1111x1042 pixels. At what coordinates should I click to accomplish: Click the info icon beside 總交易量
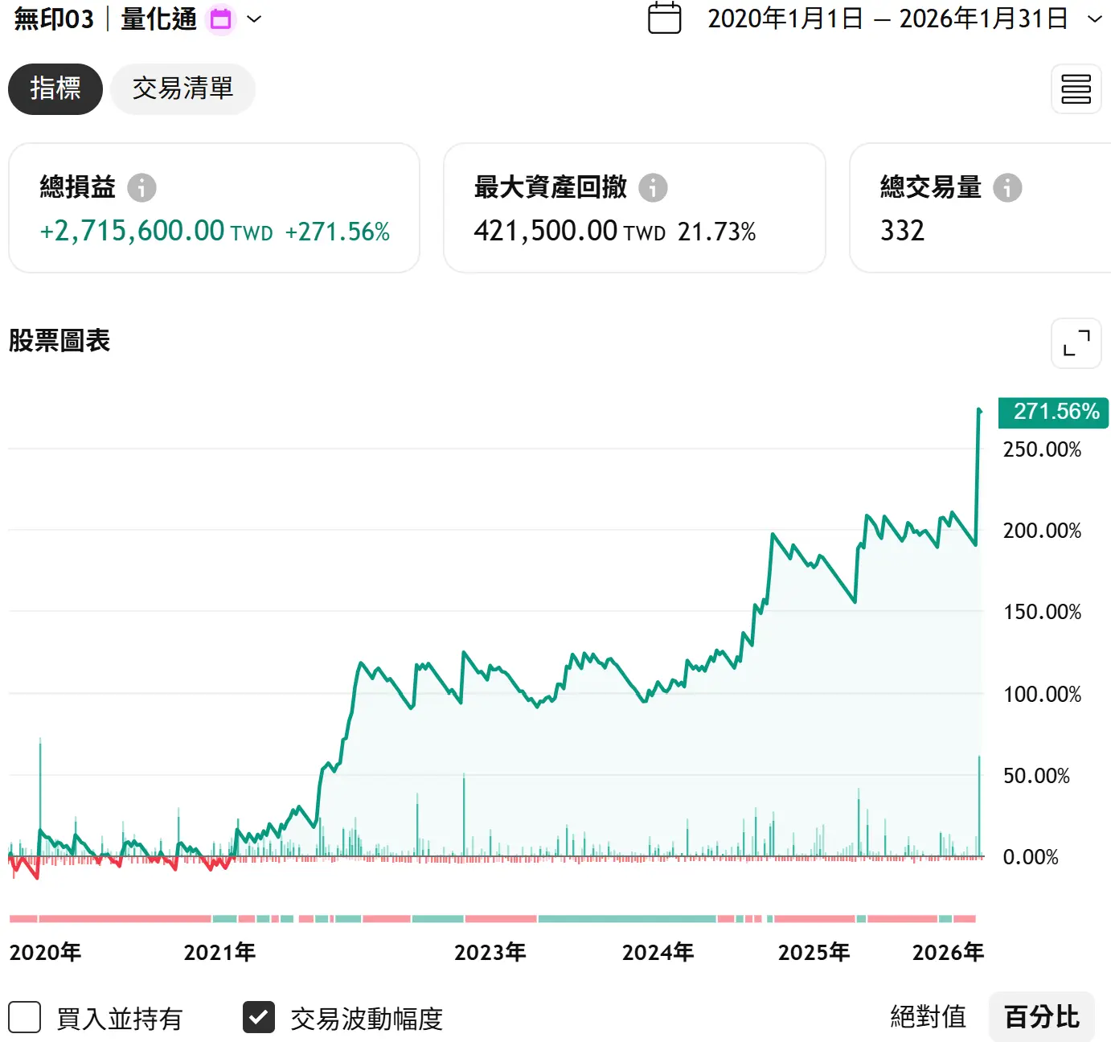(1007, 187)
